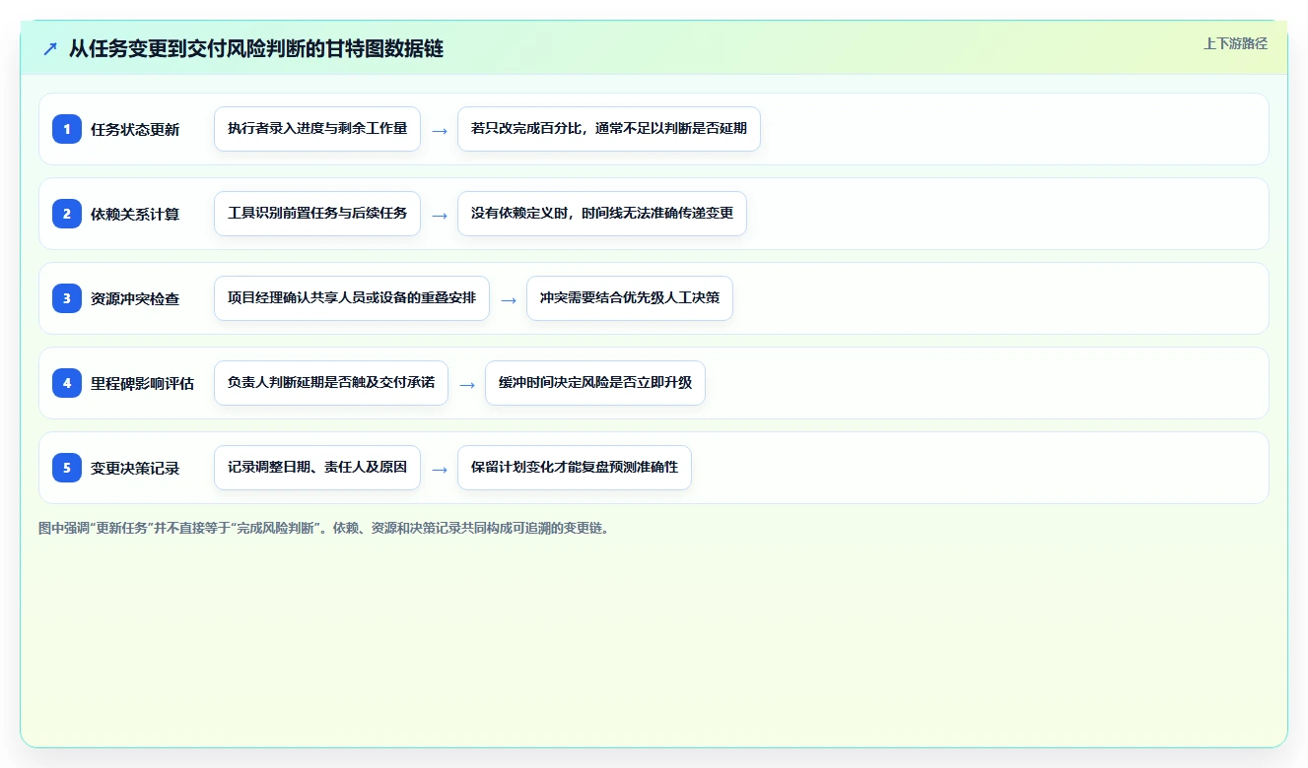Click the arrow in the 资源冲突检查 row

pyautogui.click(x=509, y=299)
